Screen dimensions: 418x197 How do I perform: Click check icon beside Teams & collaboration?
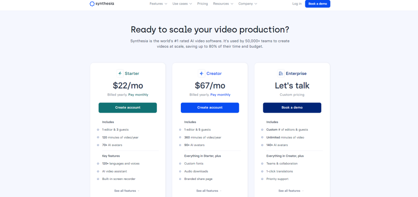(262, 164)
